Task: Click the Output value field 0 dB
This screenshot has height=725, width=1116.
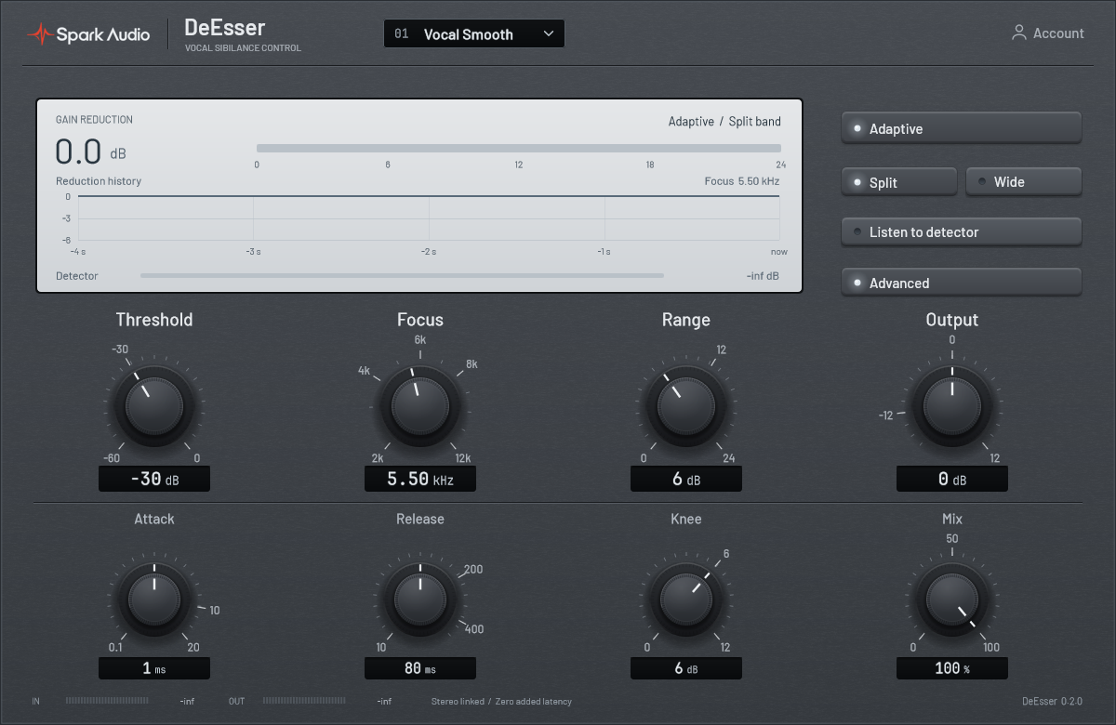Action: 952,480
